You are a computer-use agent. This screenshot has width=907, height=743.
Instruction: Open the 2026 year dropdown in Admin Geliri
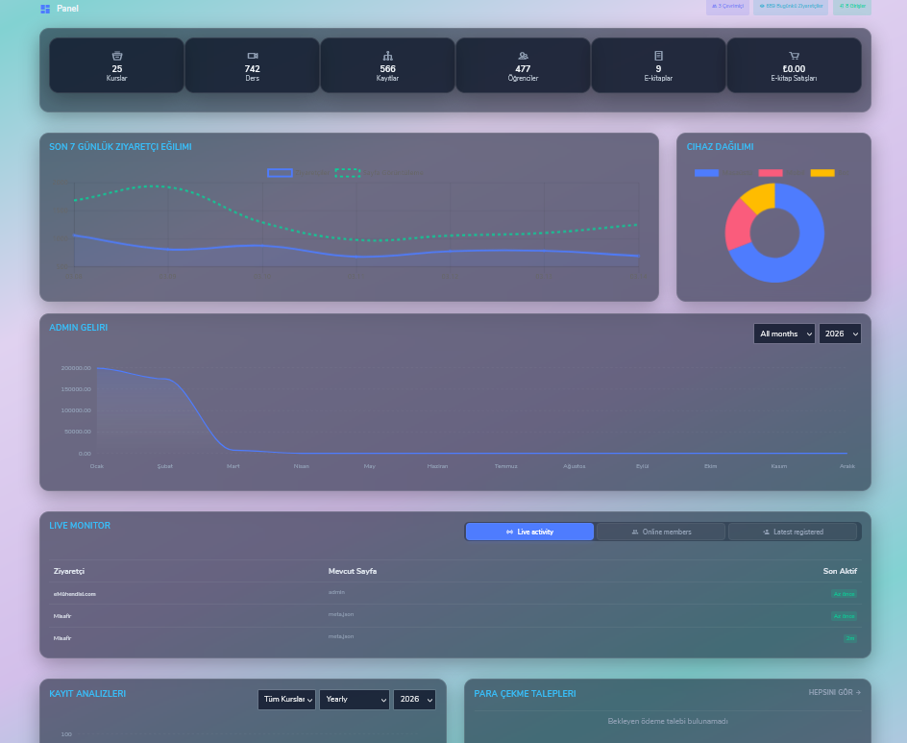pyautogui.click(x=840, y=334)
